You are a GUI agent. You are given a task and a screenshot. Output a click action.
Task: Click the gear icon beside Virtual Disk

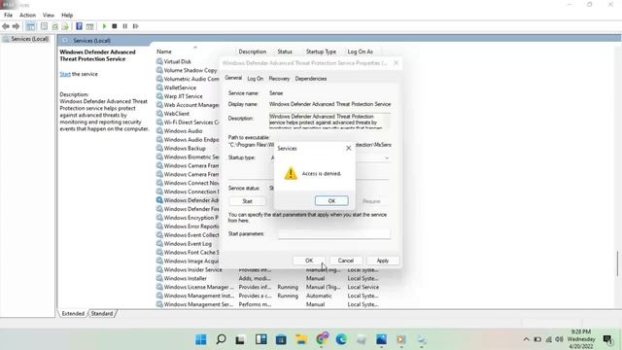tap(159, 61)
